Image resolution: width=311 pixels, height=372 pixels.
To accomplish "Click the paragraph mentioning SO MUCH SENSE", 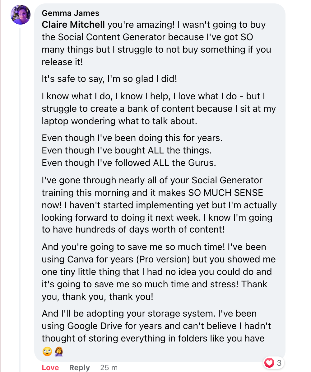I will 159,205.
